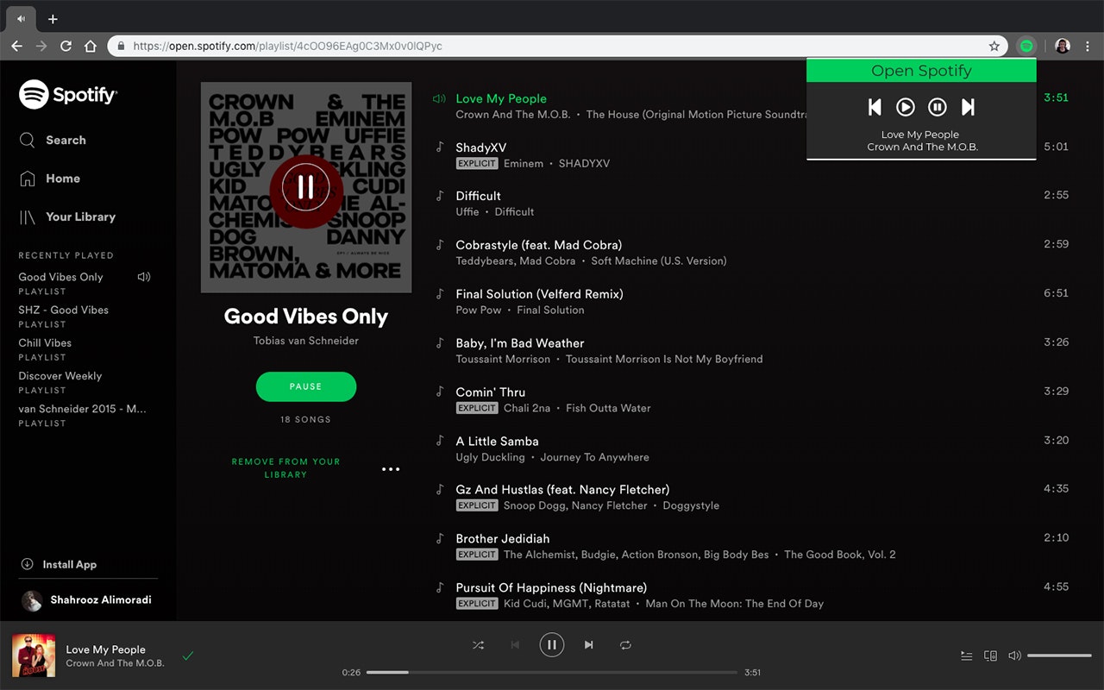This screenshot has height=690, width=1104.
Task: Pause playback in bottom player bar
Action: coord(552,644)
